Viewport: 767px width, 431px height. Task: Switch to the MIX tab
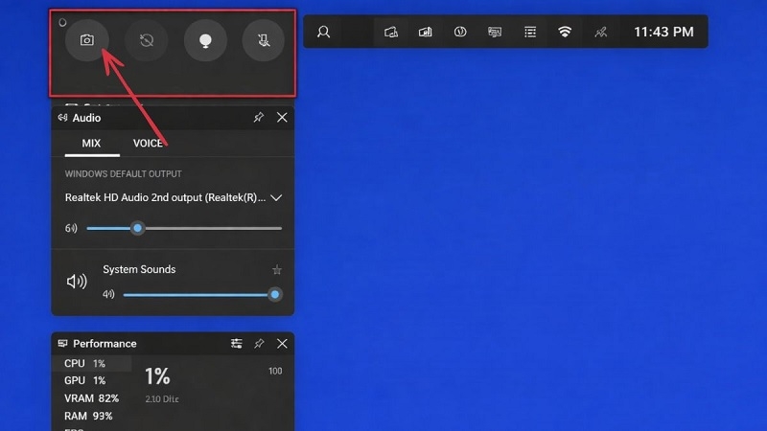click(x=91, y=143)
